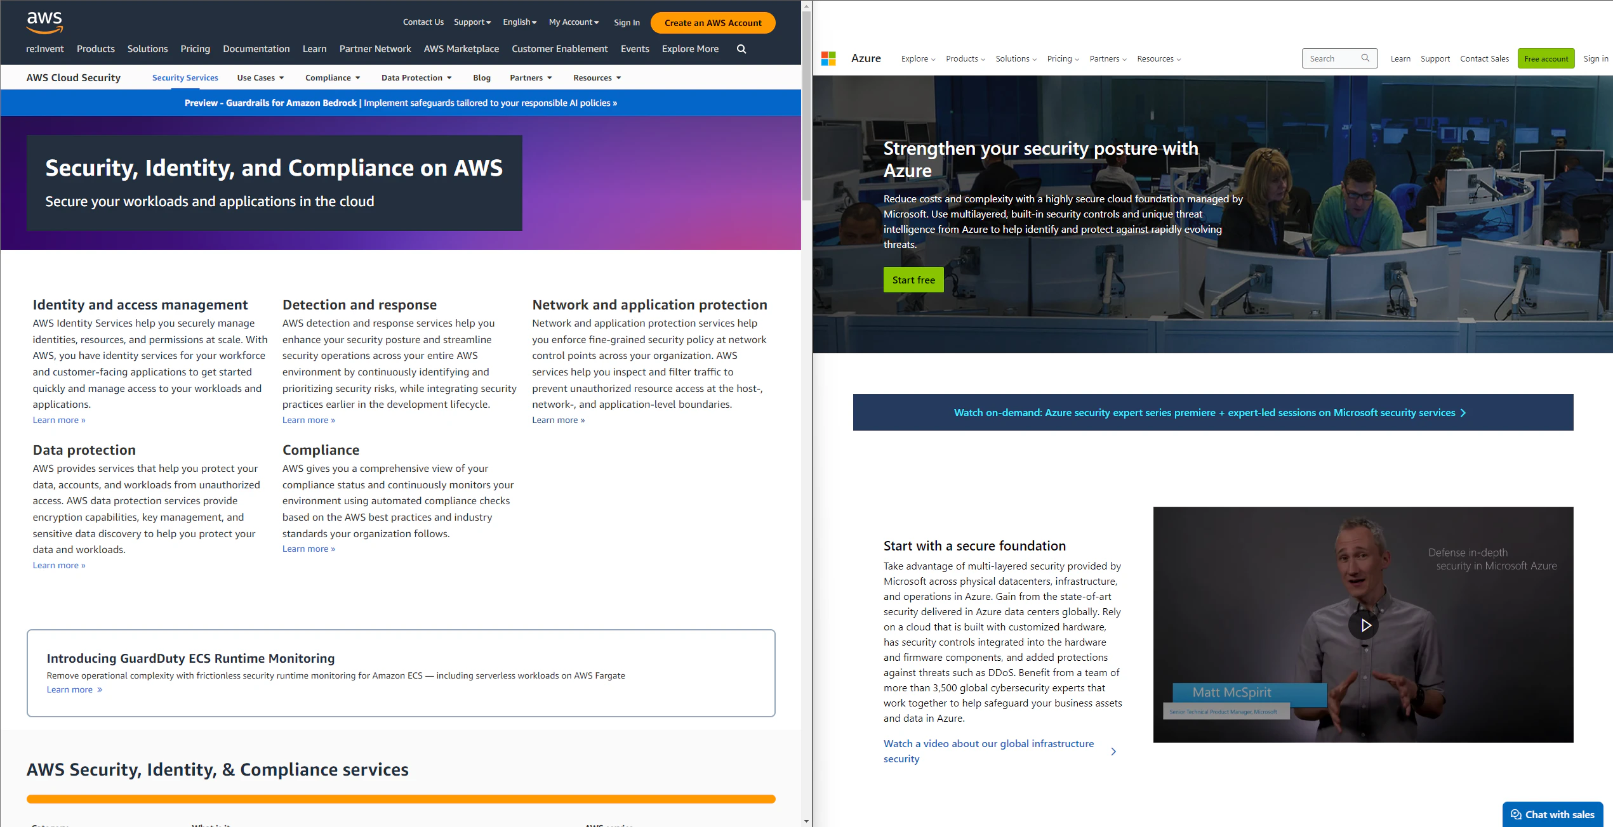Image resolution: width=1613 pixels, height=827 pixels.
Task: Open the English language dropdown
Action: pos(519,22)
